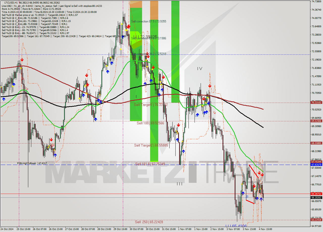Click the 'Sell 250 | 65.22428' label
The image size is (323, 232).
click(149, 222)
